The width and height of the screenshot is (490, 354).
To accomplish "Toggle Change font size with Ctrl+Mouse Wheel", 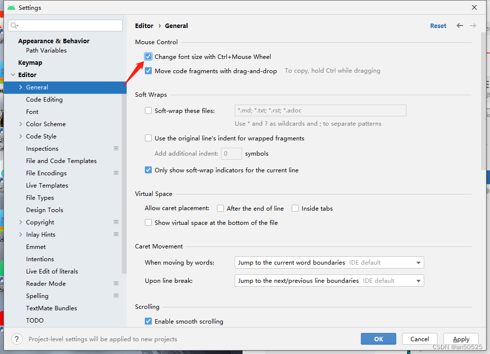I will click(x=148, y=56).
